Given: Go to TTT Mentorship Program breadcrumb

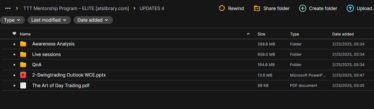Looking at the screenshot, I should [76, 8].
